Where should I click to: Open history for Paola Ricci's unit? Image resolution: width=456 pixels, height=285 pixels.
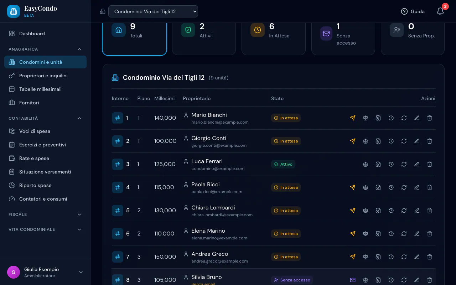click(391, 187)
